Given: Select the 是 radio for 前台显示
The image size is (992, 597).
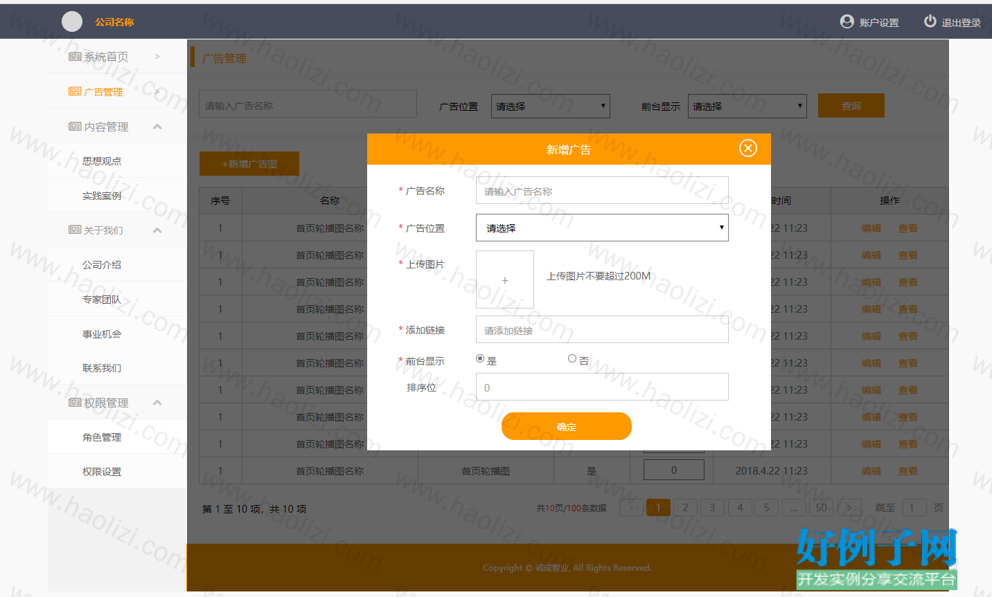Looking at the screenshot, I should tap(480, 358).
